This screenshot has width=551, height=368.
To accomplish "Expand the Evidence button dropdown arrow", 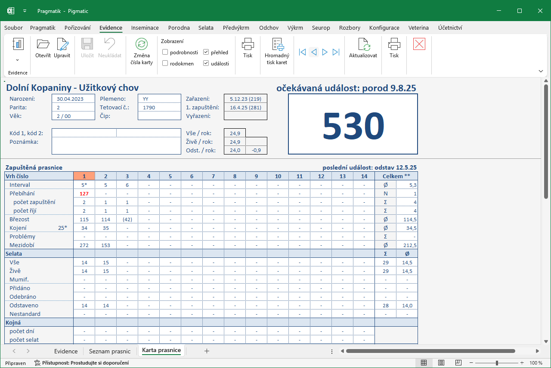I will tap(18, 60).
